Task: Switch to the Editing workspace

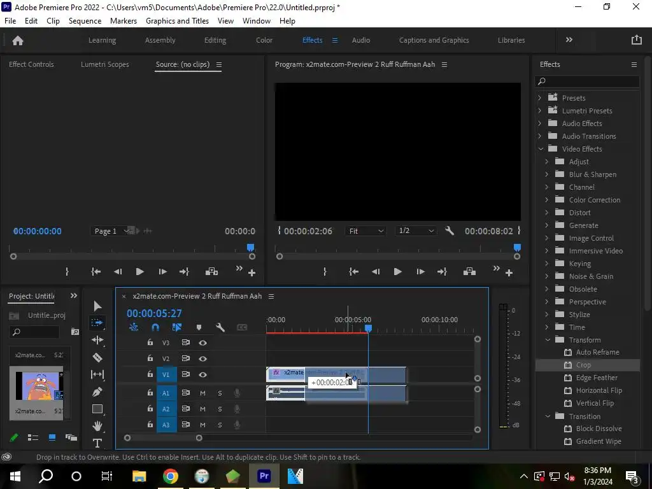Action: click(215, 40)
